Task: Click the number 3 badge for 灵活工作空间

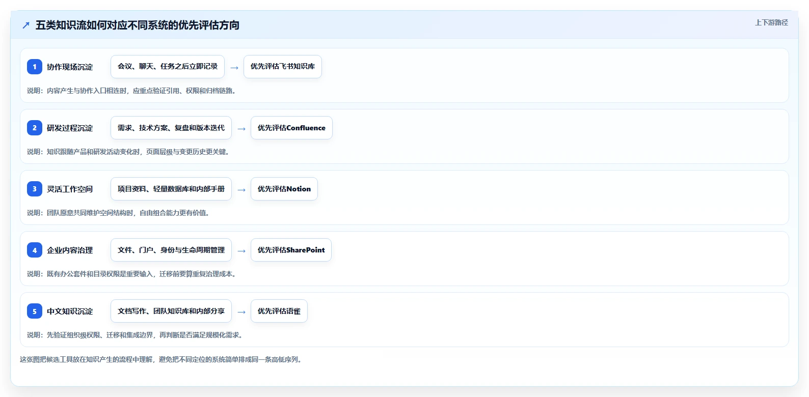Action: point(35,189)
